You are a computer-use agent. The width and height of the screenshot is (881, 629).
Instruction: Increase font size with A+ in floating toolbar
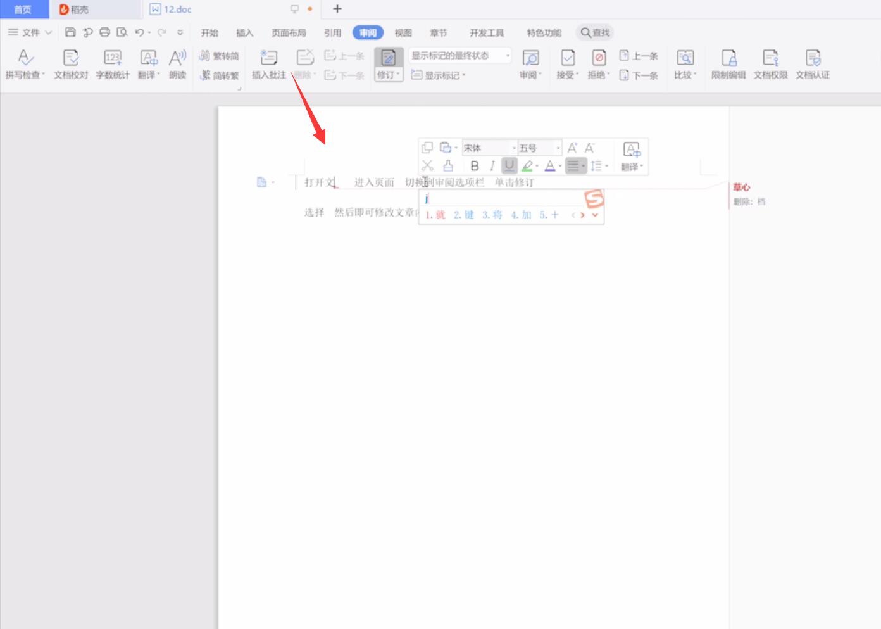tap(572, 148)
